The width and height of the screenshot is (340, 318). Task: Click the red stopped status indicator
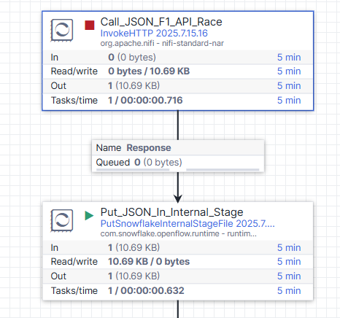pos(90,26)
